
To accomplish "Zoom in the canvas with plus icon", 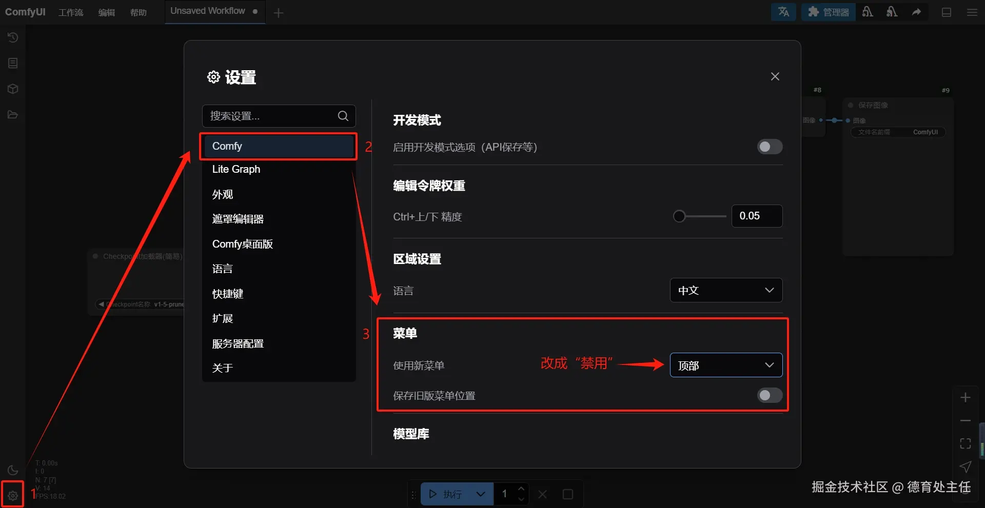I will pyautogui.click(x=966, y=397).
